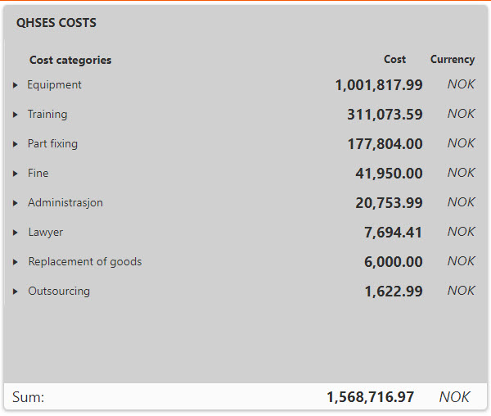Click the total sum 1,568,716.97
Screen dimensions: 491x416
click(x=370, y=397)
